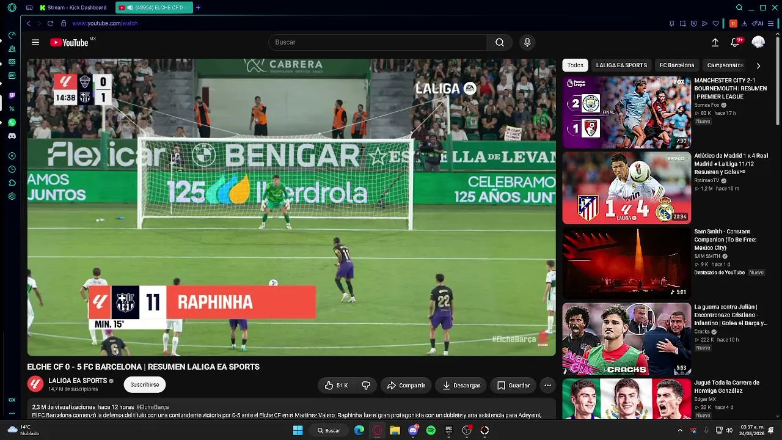Click the YouTube search magnifier button
Screen dimensions: 782x440
[x=500, y=42]
